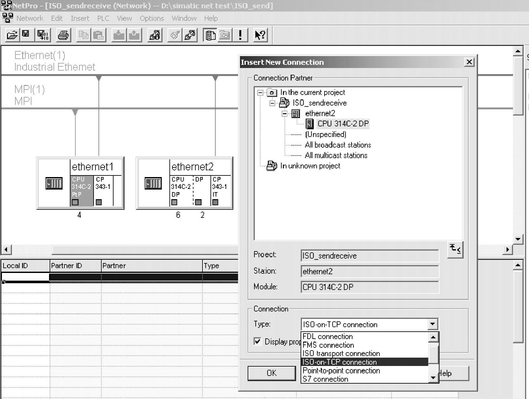Select All multicast stations in the tree

(x=336, y=156)
